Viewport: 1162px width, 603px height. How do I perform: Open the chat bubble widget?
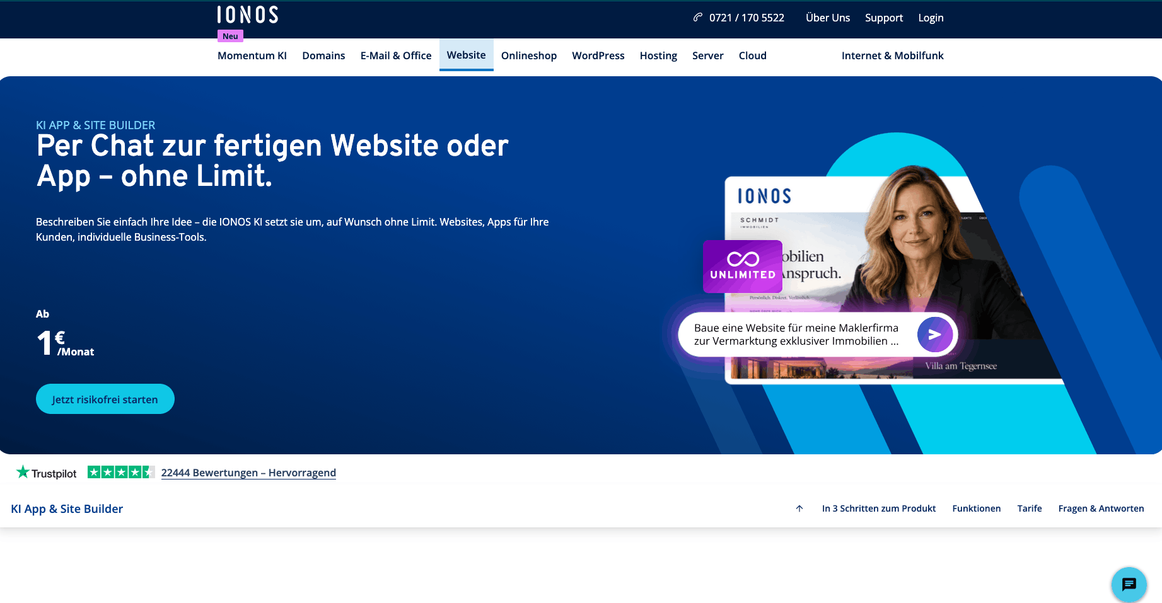[x=1129, y=585]
